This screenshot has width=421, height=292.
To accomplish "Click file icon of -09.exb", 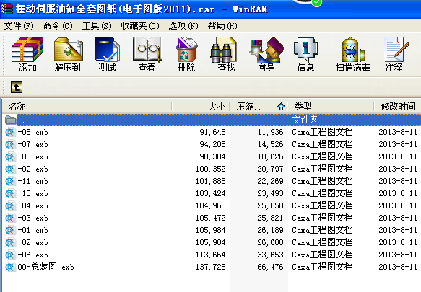I will (10, 169).
